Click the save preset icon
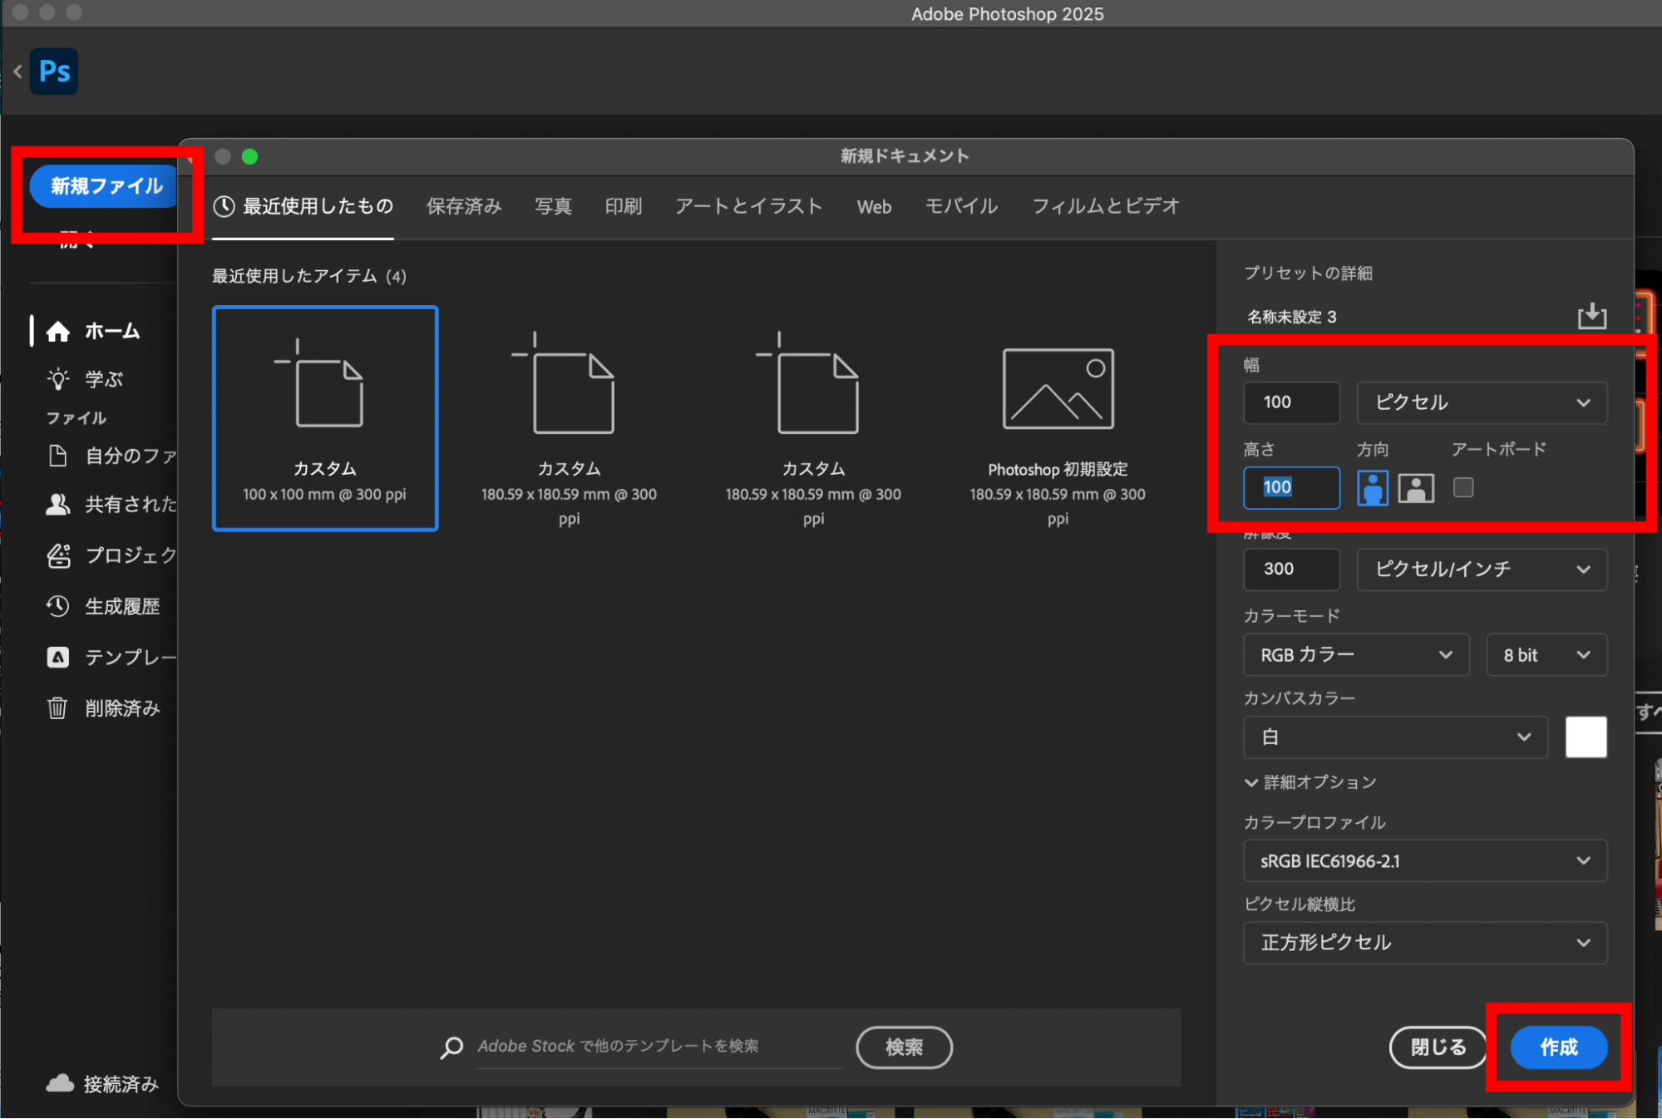Image resolution: width=1662 pixels, height=1119 pixels. [1591, 316]
